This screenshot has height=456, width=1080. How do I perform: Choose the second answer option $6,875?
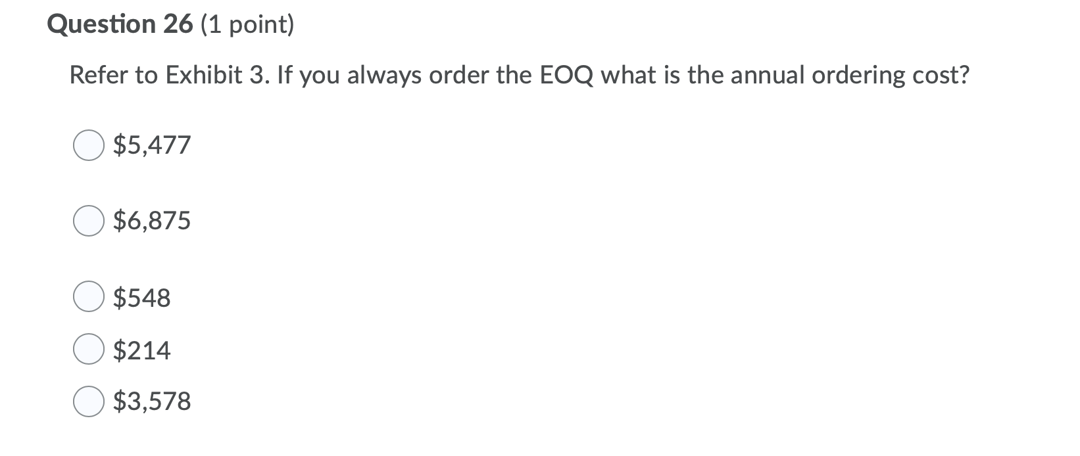89,221
